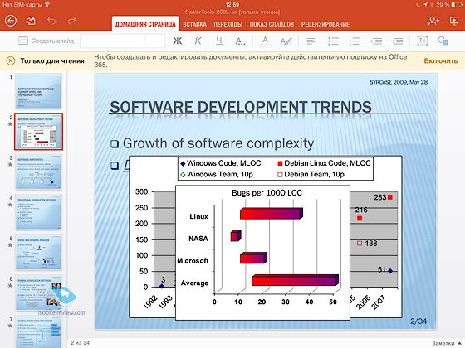
Task: Apply underline with the Ч button
Action: pyautogui.click(x=219, y=41)
